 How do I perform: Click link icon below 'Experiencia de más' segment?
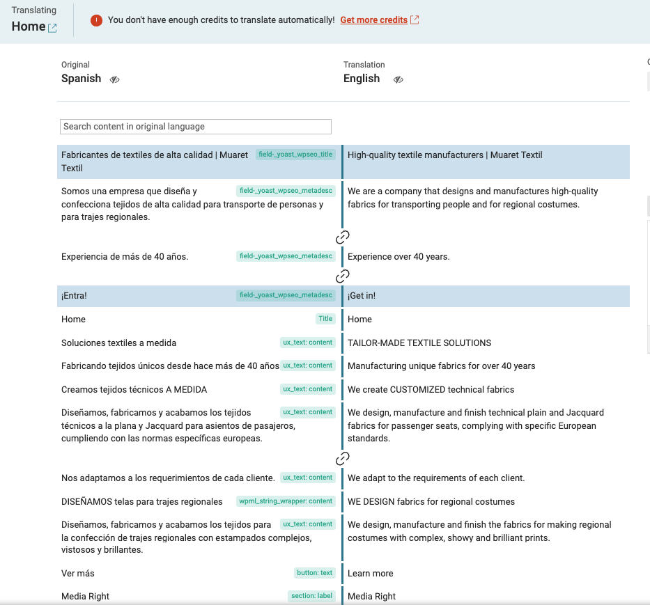(x=342, y=276)
